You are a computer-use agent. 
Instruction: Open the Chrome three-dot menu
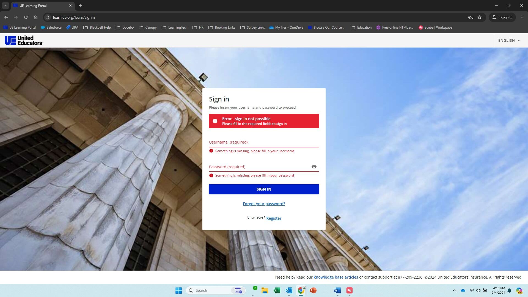click(522, 17)
